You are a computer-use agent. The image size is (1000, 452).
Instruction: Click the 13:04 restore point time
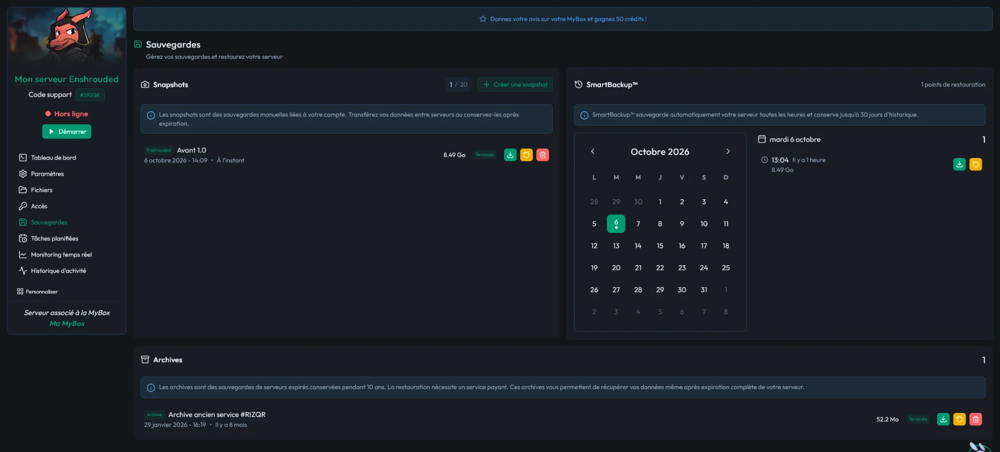(x=780, y=160)
